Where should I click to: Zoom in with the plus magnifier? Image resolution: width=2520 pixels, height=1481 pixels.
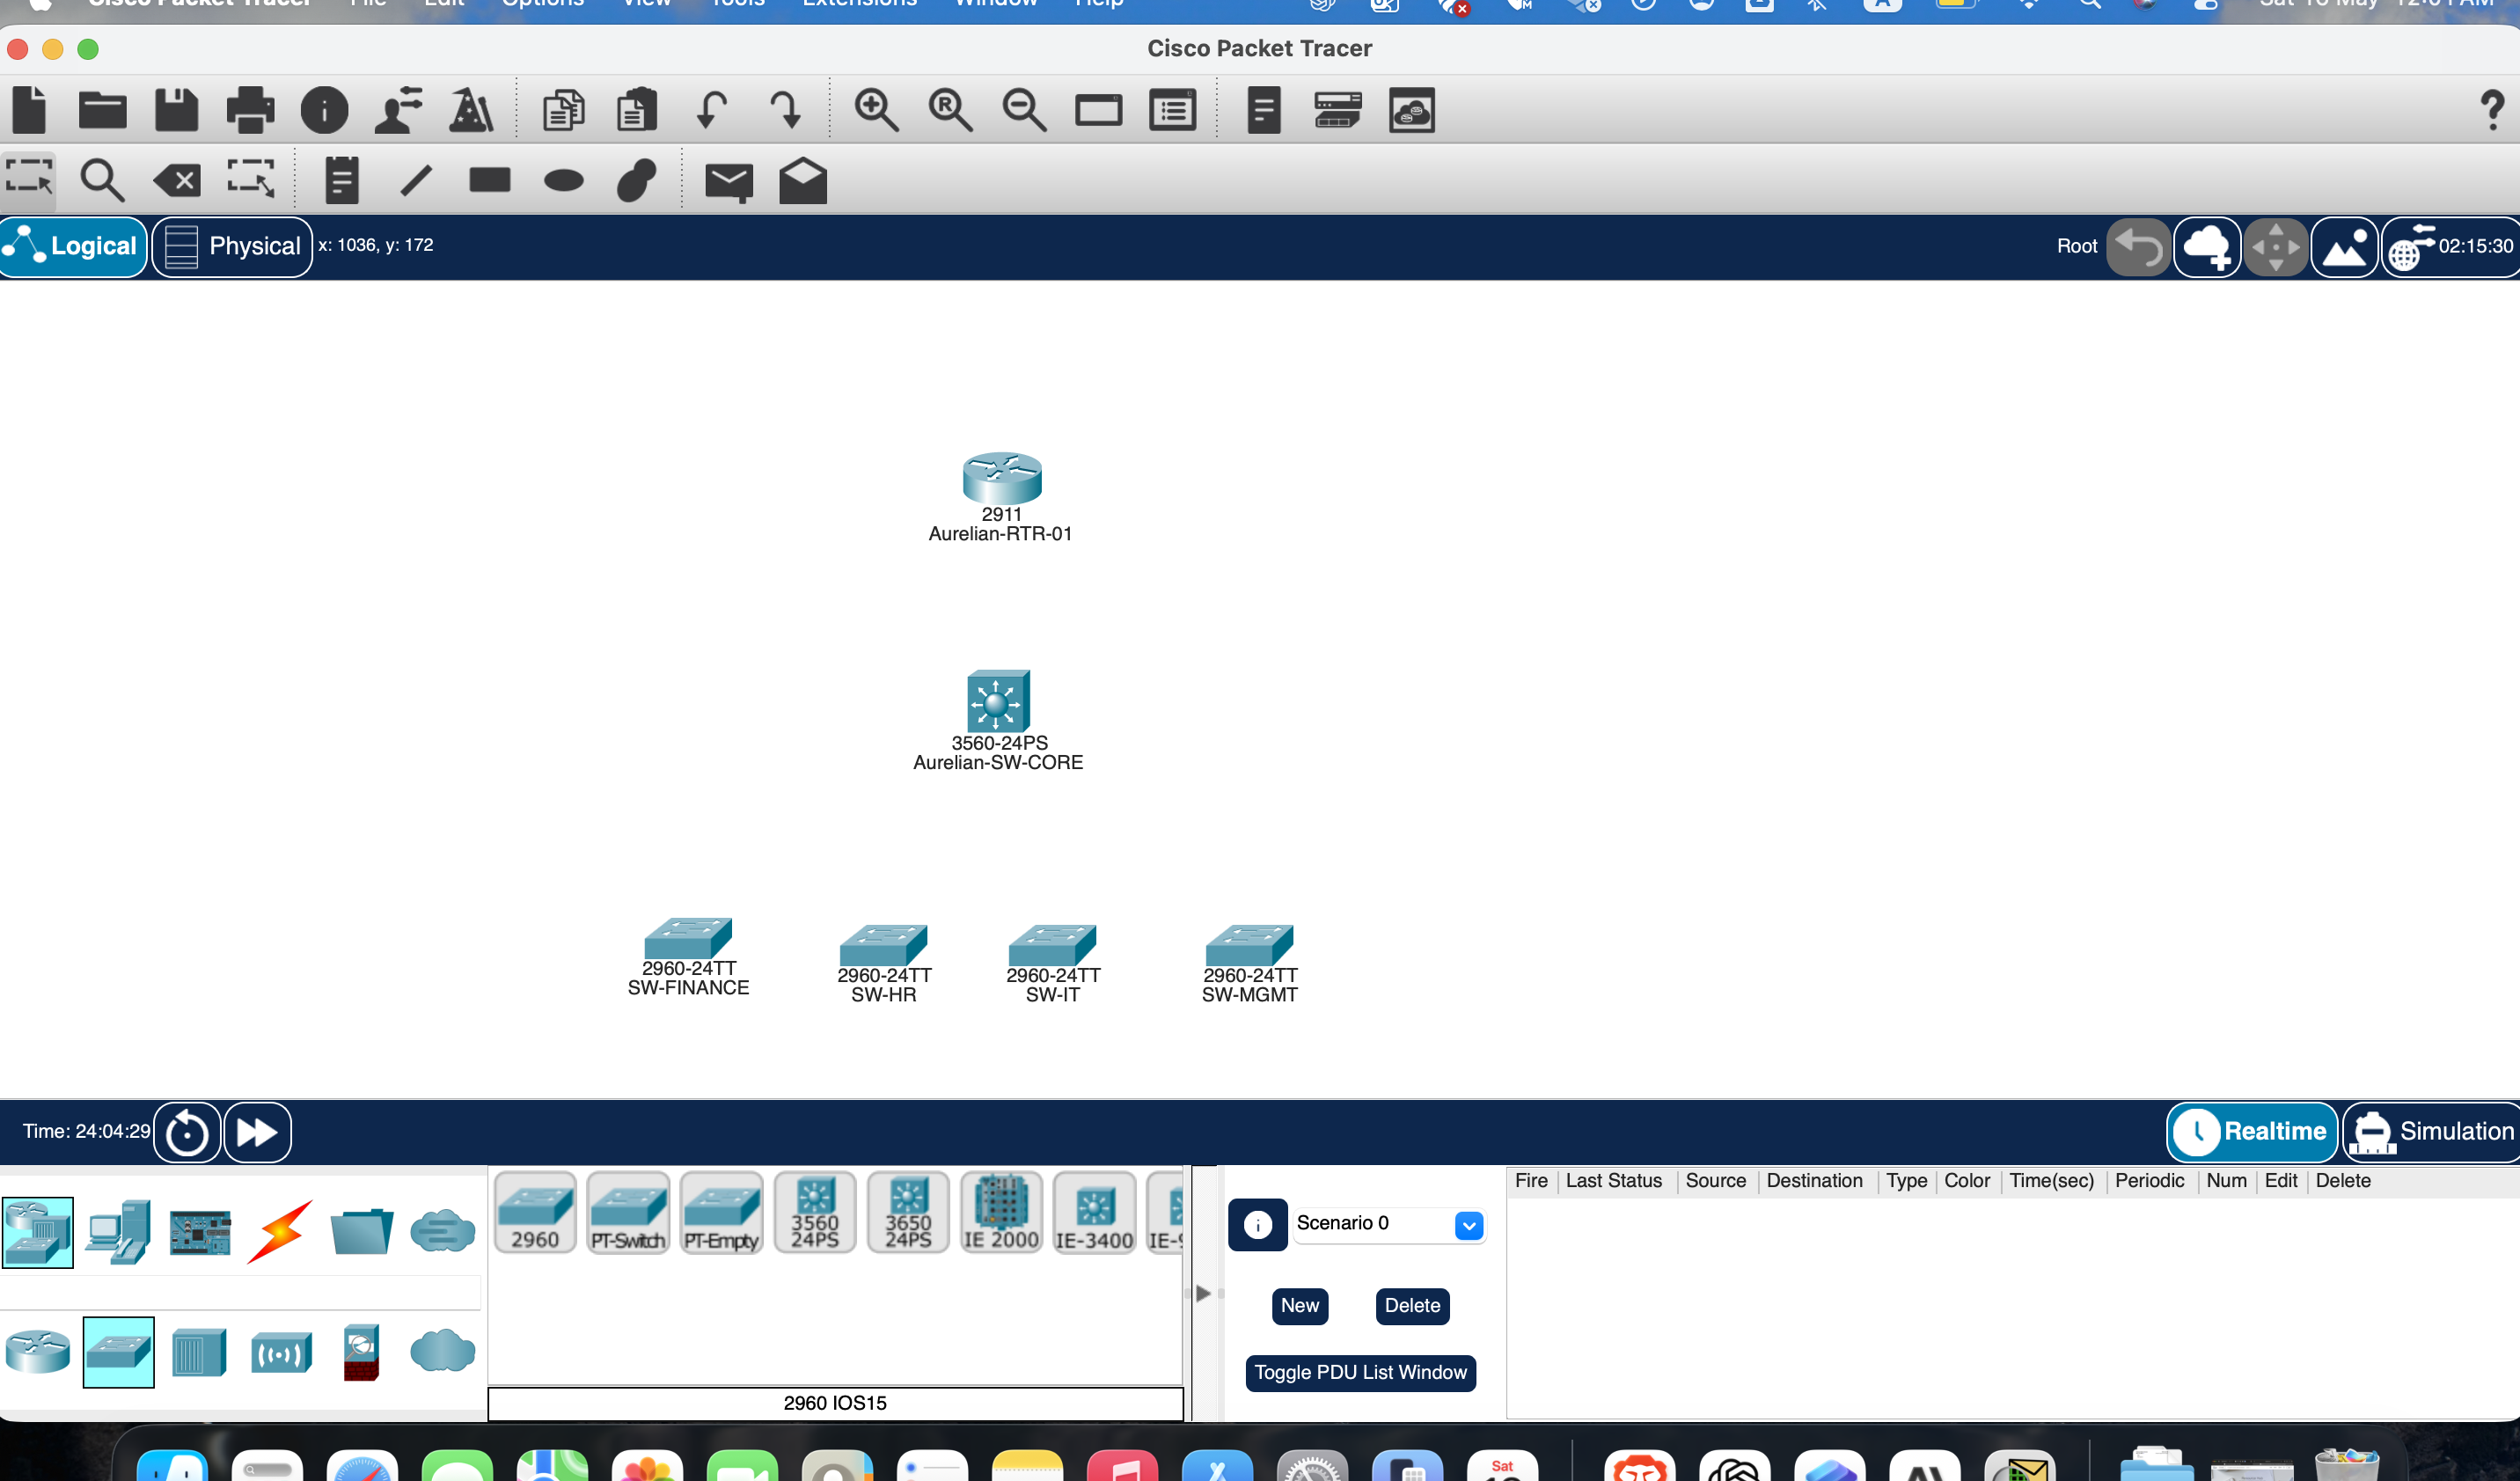876,110
